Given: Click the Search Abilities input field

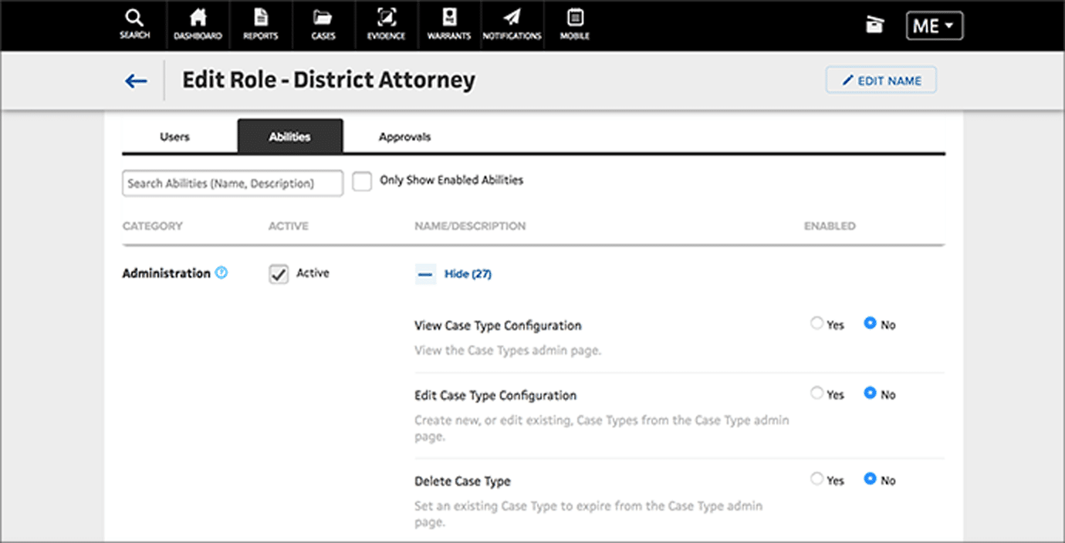Looking at the screenshot, I should pyautogui.click(x=232, y=184).
